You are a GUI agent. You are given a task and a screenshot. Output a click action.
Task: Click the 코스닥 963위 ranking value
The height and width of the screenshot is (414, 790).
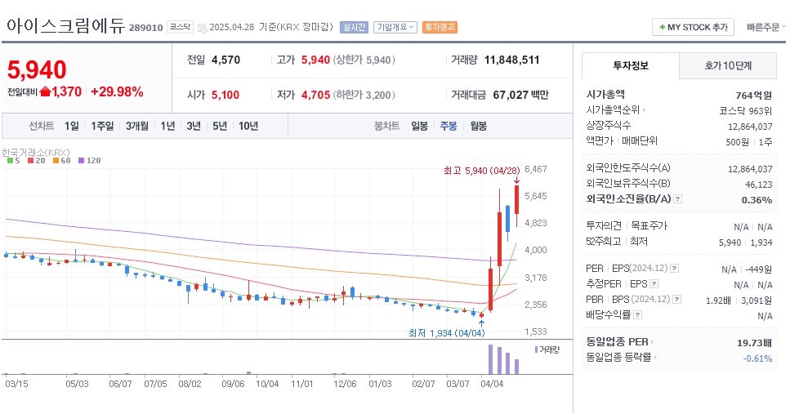(x=746, y=111)
